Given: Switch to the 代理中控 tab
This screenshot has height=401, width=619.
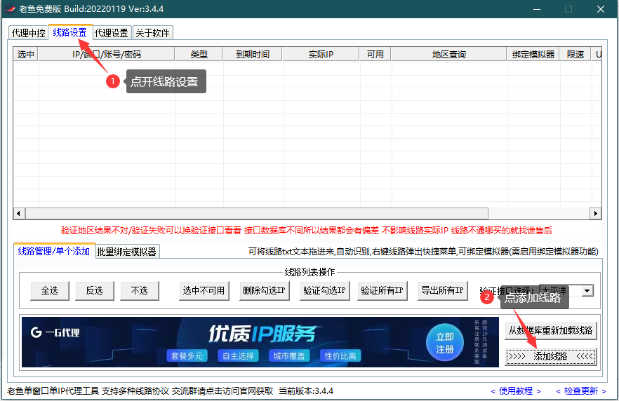Looking at the screenshot, I should 29,33.
